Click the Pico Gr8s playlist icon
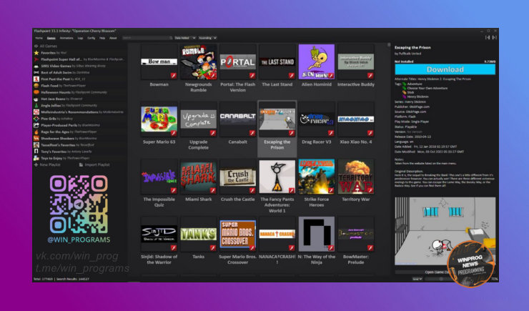529x311 pixels. (x=36, y=119)
